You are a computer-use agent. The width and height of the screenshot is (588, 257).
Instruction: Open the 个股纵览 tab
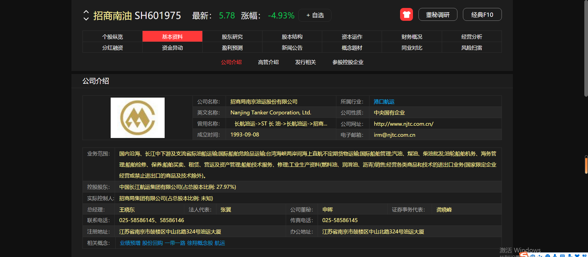point(113,36)
